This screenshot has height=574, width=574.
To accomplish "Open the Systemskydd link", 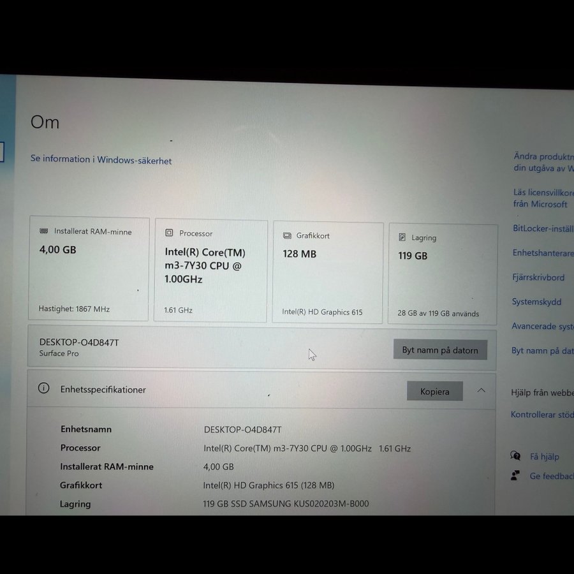I will point(536,302).
